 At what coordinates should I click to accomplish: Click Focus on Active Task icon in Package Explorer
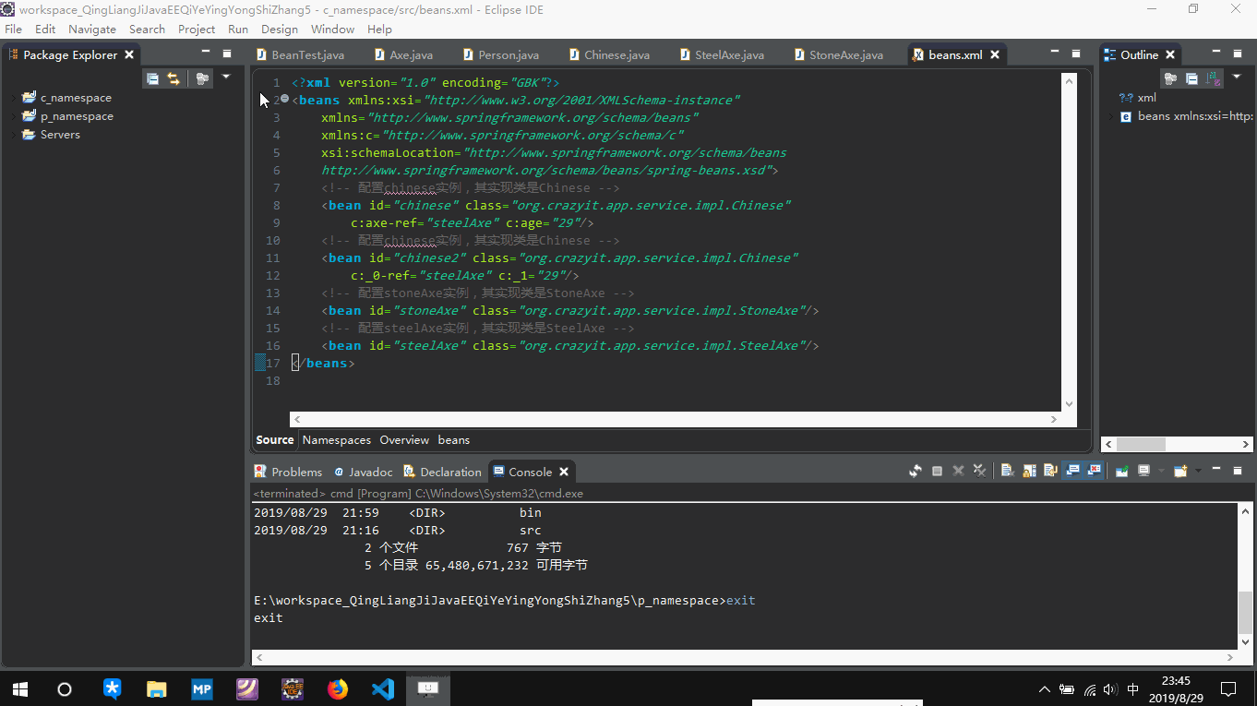(x=202, y=79)
